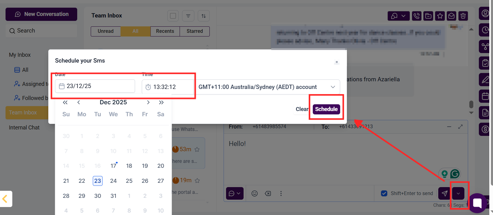Open the calendar icon in right sidebar
493x215 pixels.
click(x=485, y=96)
